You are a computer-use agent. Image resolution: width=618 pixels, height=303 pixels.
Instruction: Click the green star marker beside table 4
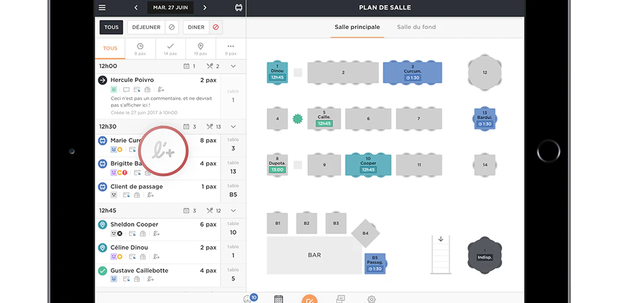(298, 119)
